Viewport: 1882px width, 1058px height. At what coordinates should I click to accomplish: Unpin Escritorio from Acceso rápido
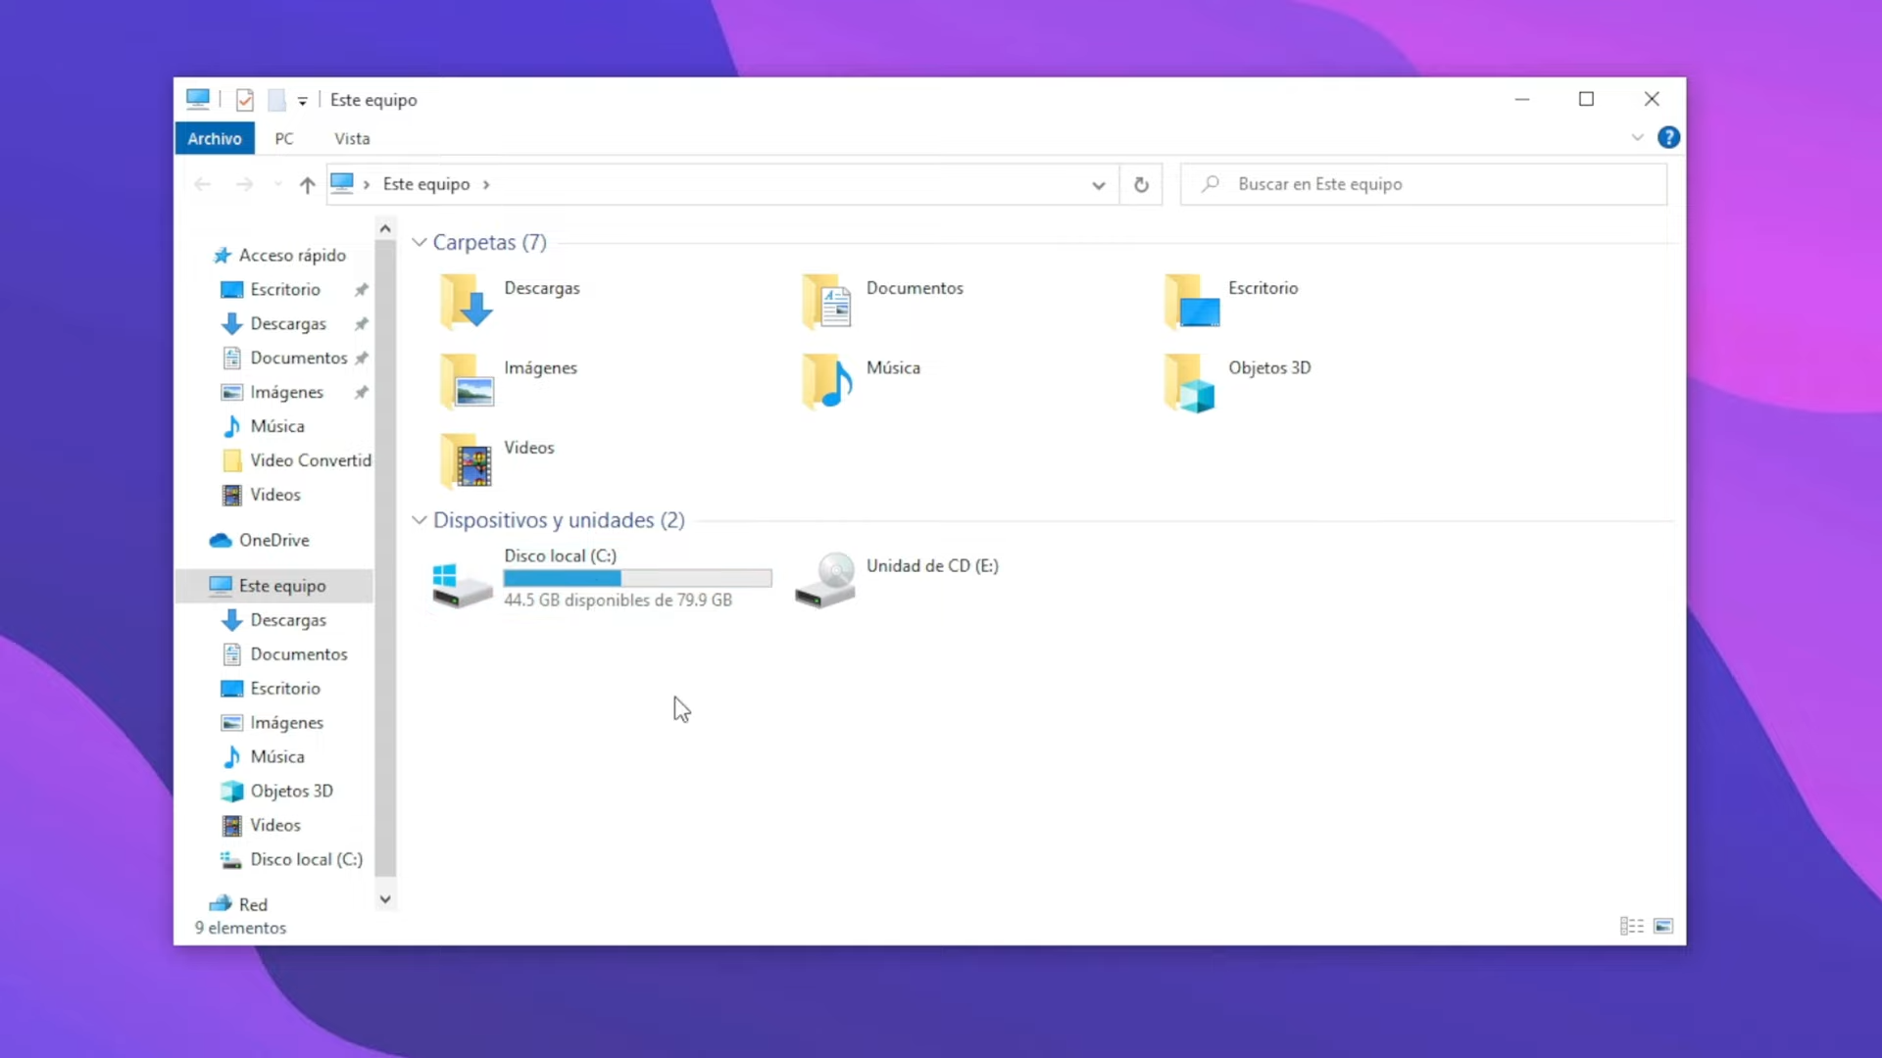pyautogui.click(x=360, y=289)
